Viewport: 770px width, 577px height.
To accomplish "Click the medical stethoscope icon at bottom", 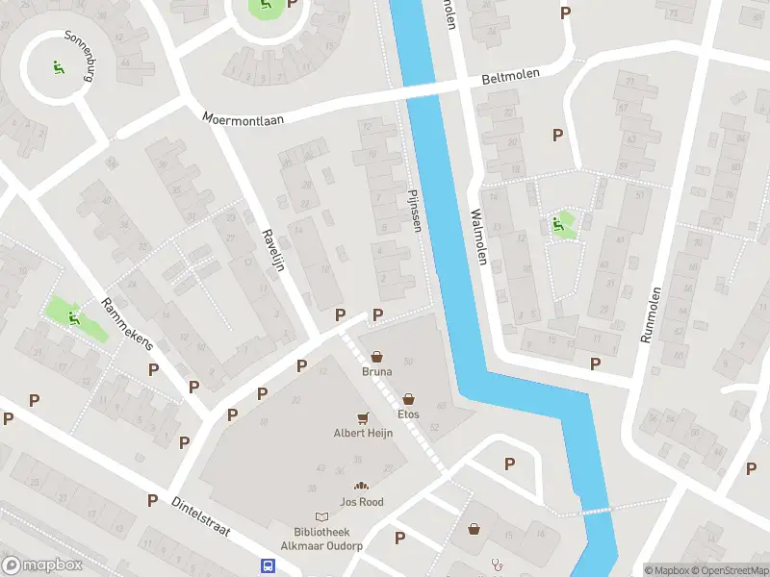I will click(x=497, y=564).
